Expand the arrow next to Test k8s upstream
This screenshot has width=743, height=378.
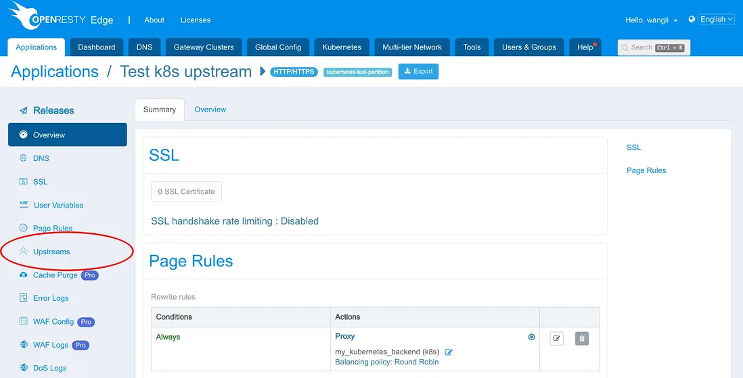[x=263, y=72]
